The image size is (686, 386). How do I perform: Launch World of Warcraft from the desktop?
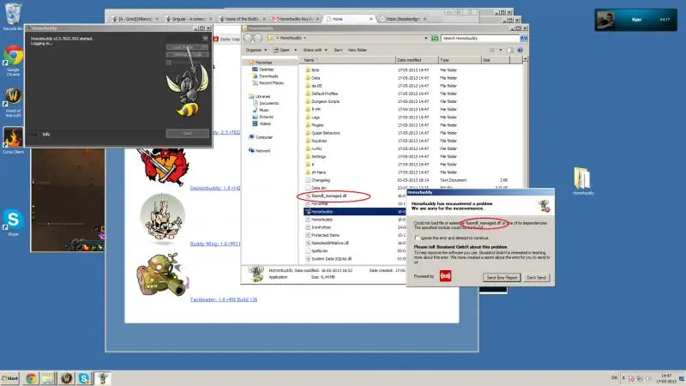pyautogui.click(x=13, y=102)
